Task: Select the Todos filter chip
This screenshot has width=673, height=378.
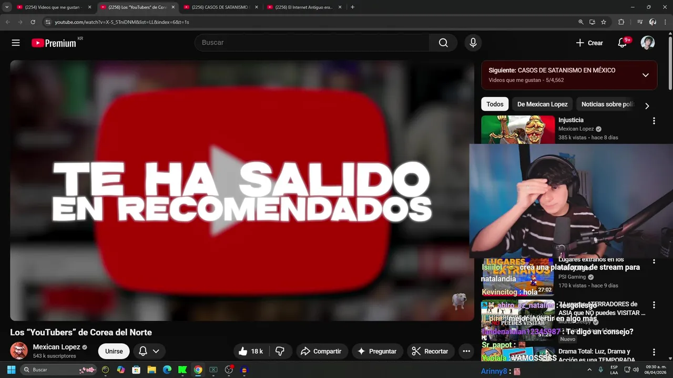Action: (495, 104)
